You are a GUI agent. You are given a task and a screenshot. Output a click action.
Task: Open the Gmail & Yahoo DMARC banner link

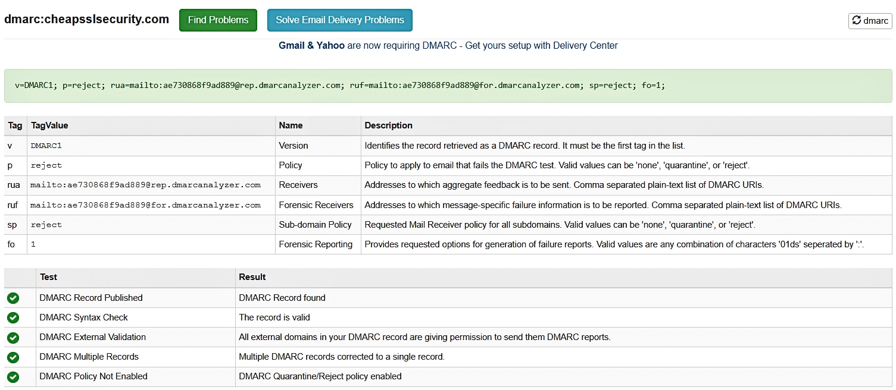448,46
